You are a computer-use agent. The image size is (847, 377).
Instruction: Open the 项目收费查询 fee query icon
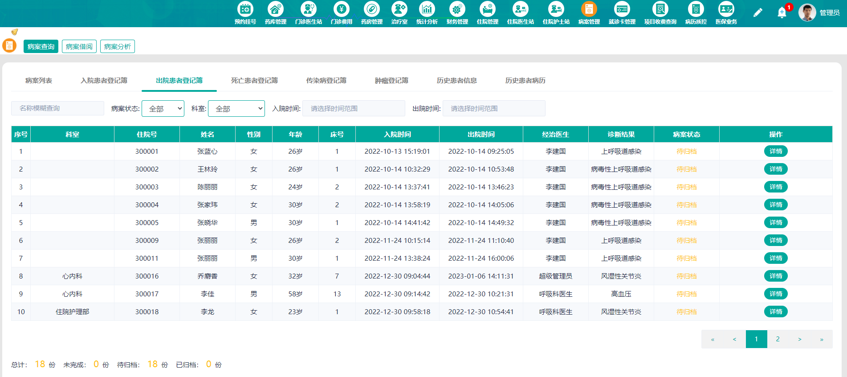660,9
